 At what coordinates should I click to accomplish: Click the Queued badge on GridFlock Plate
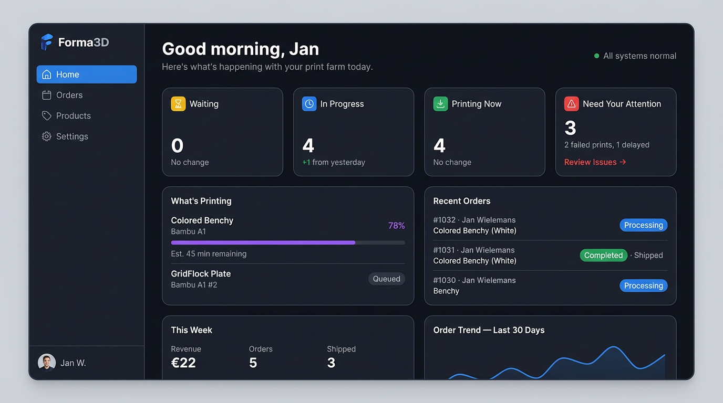pyautogui.click(x=387, y=279)
